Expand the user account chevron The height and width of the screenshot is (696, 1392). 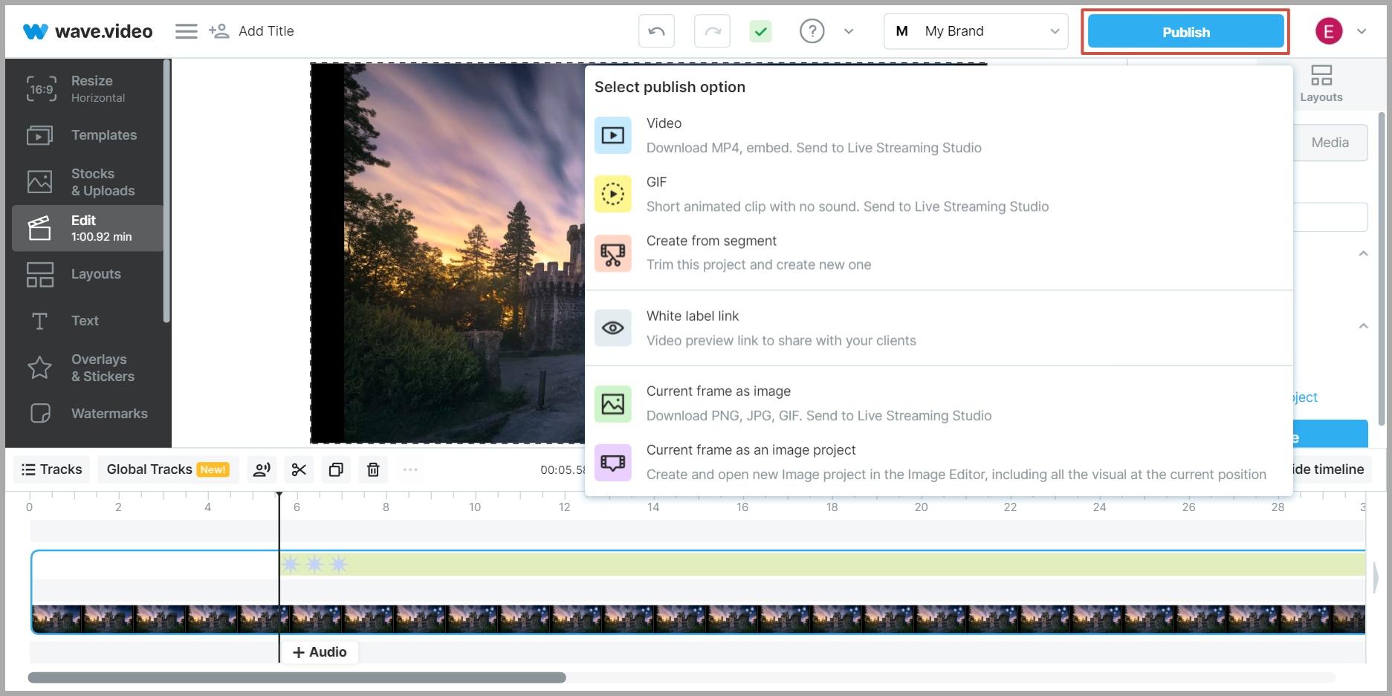[x=1362, y=31]
